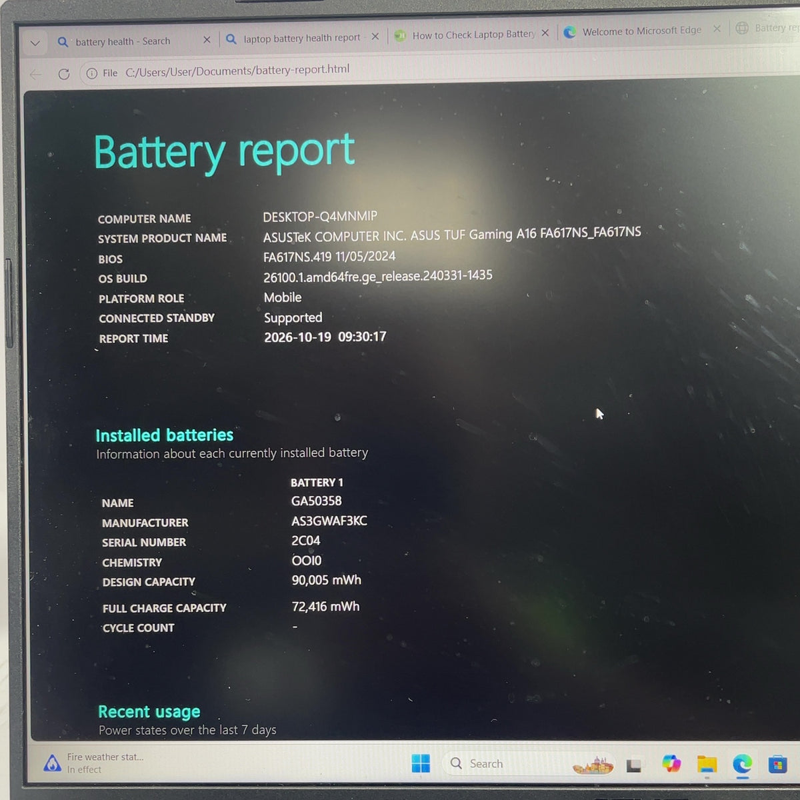The height and width of the screenshot is (800, 800).
Task: Open "How to Check Laptop Battery" tab
Action: (x=473, y=35)
